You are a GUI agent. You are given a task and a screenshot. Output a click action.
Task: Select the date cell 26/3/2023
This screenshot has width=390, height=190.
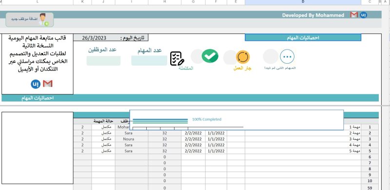click(x=94, y=38)
